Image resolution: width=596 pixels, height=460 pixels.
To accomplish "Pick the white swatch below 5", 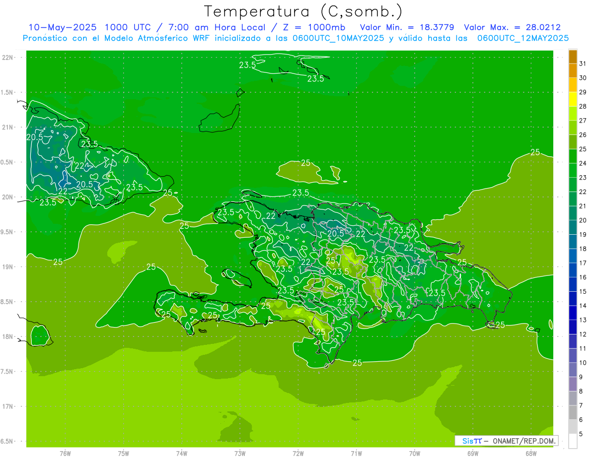I will 573,442.
